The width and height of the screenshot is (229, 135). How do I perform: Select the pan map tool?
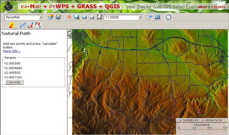point(69,17)
